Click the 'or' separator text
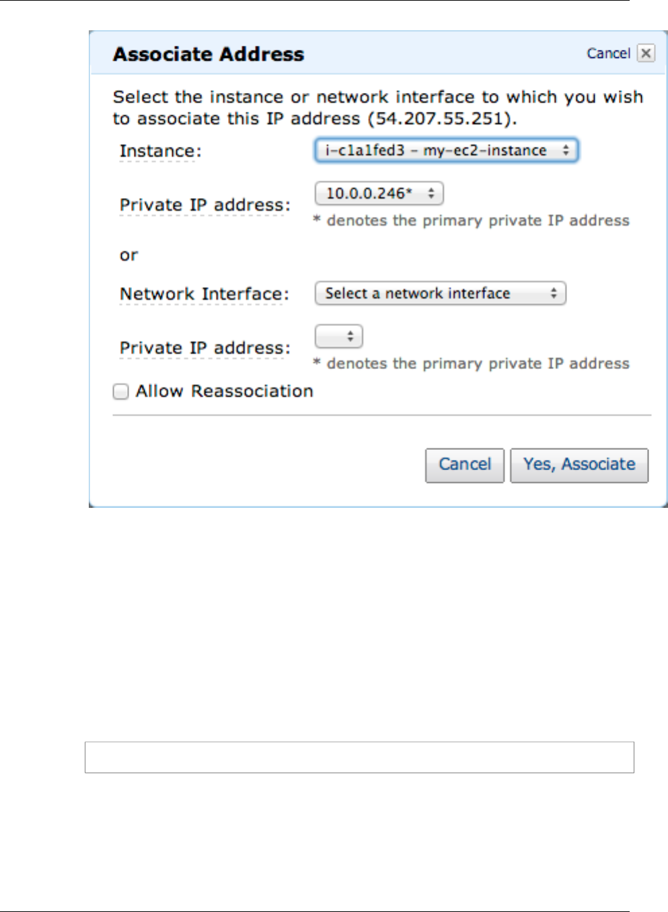The height and width of the screenshot is (912, 668). tap(128, 255)
